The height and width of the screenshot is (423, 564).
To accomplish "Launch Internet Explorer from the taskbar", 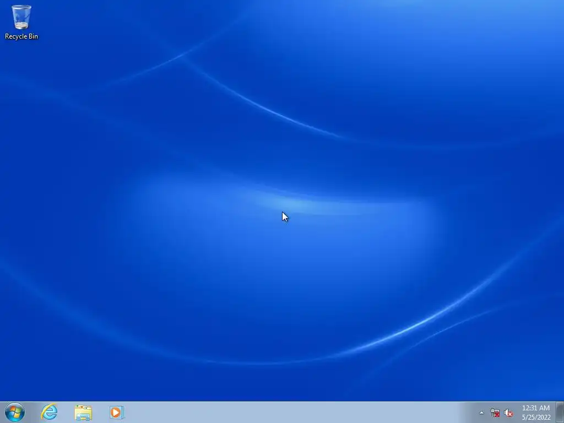I will [49, 412].
